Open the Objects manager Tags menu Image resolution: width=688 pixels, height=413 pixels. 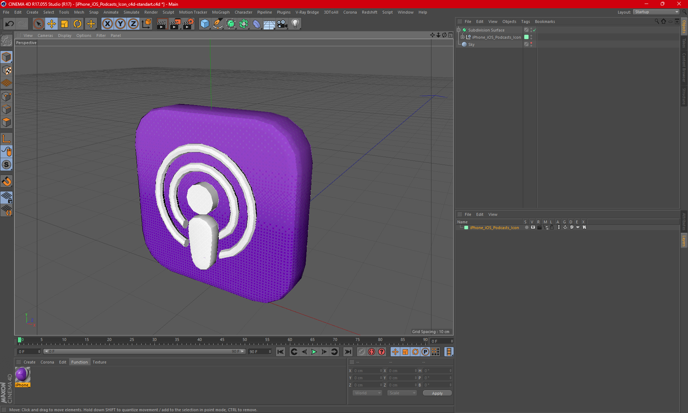525,22
